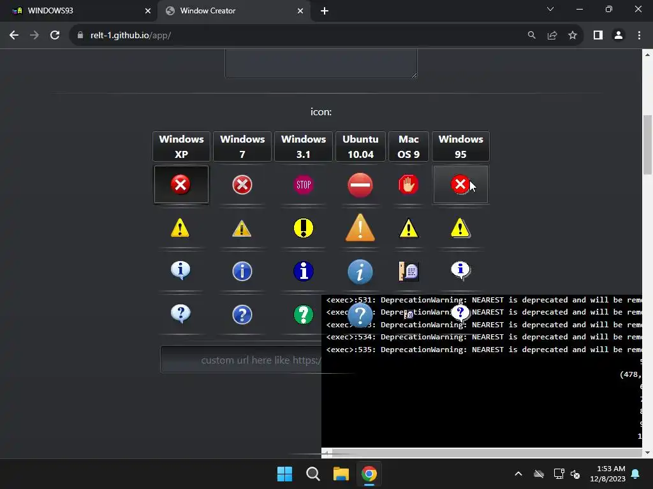This screenshot has width=653, height=489.
Task: Pick the Windows XP question icon
Action: click(180, 314)
